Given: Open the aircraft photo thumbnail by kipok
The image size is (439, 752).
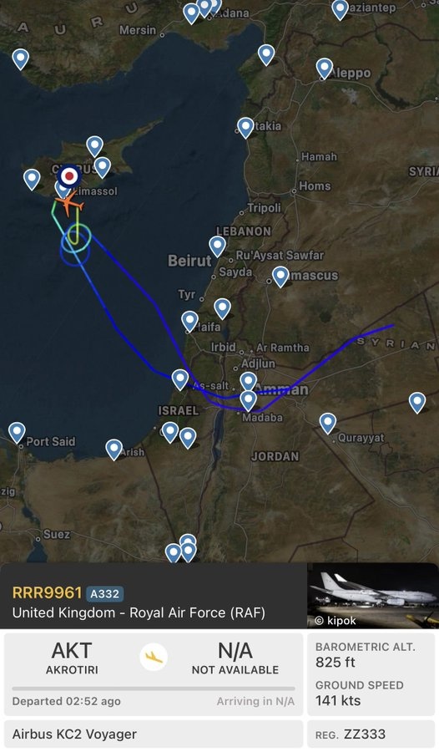Looking at the screenshot, I should 373,596.
